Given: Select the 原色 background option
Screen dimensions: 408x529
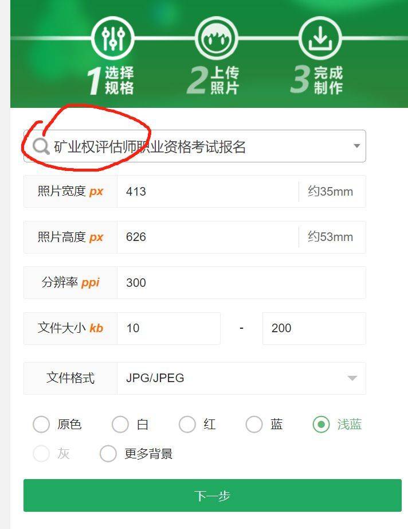Looking at the screenshot, I should click(x=41, y=424).
